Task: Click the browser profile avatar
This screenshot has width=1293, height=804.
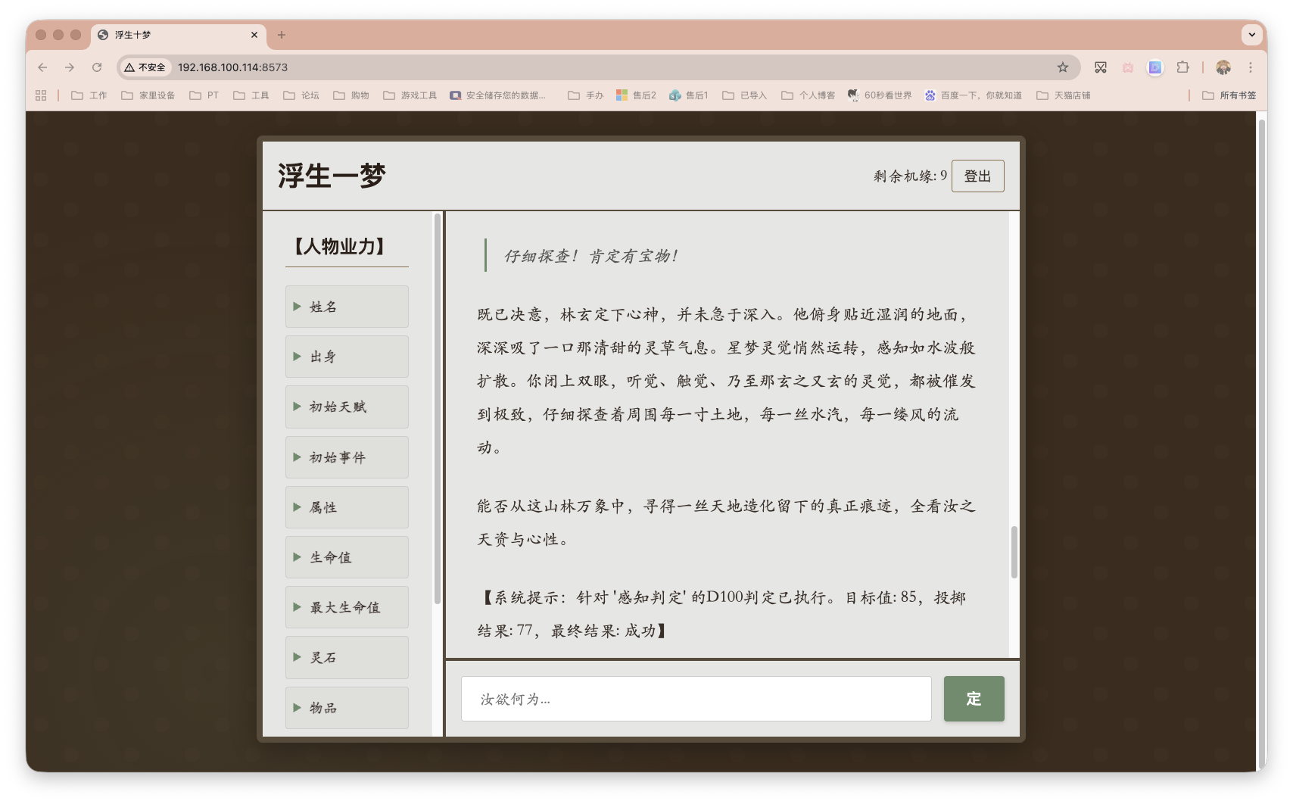Action: click(x=1223, y=67)
